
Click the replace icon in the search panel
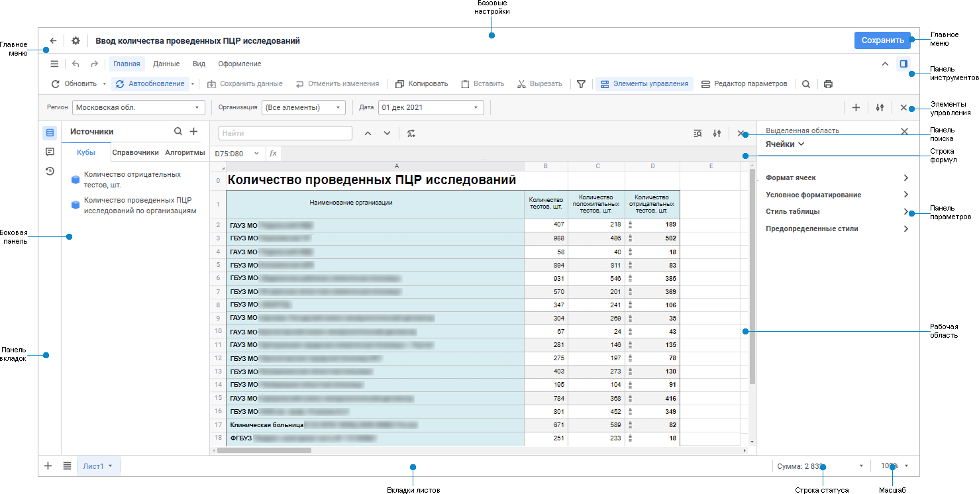pyautogui.click(x=411, y=133)
